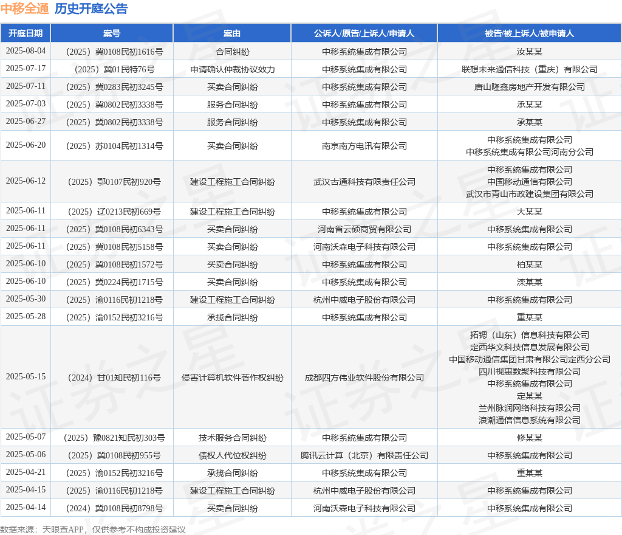Click the 案号 column header
Image resolution: width=622 pixels, height=535 pixels.
tap(112, 33)
